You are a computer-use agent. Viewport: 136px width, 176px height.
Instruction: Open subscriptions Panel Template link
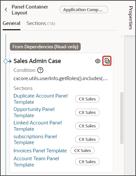pyautogui.click(x=35, y=139)
